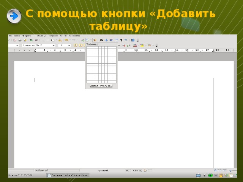Click the Decrease Indent icon
Viewport: 243px width, 182px height.
[x=124, y=45]
